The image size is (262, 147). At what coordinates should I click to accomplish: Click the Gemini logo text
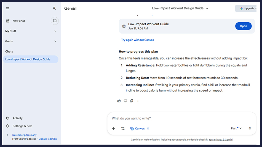click(x=71, y=8)
